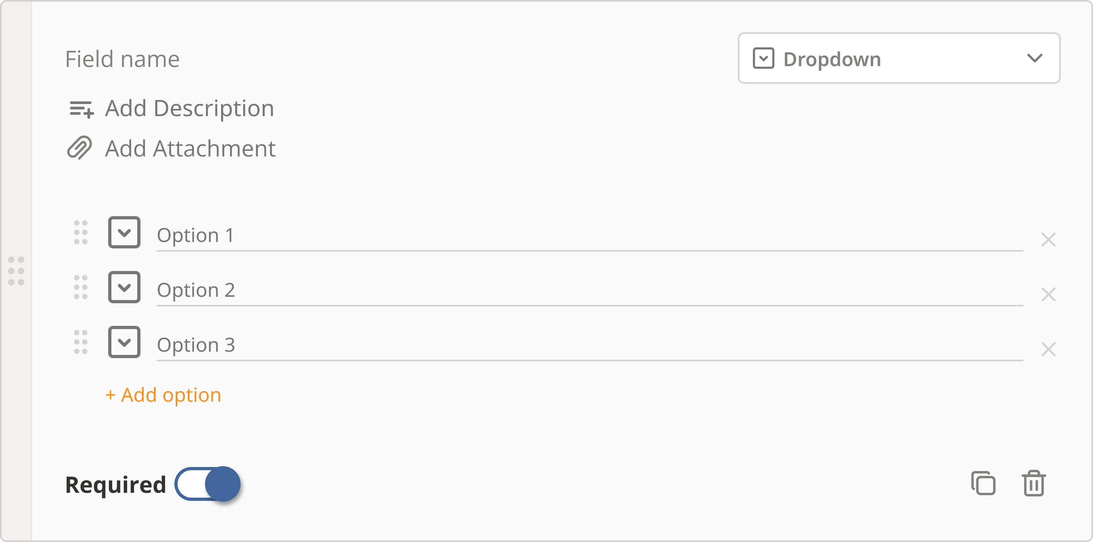Remove Option 1 with its X icon
The height and width of the screenshot is (542, 1093).
[1048, 240]
